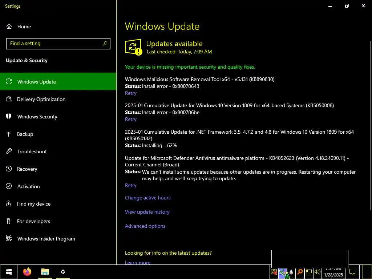Open the Activation label in sidebar

click(x=28, y=186)
